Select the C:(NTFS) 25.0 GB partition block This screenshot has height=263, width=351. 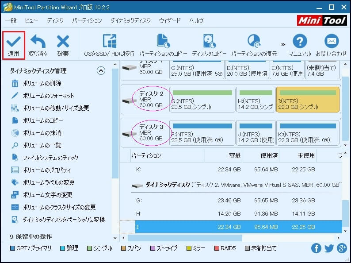[x=197, y=69]
